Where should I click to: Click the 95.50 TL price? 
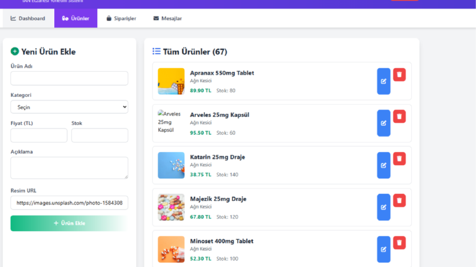pos(200,132)
